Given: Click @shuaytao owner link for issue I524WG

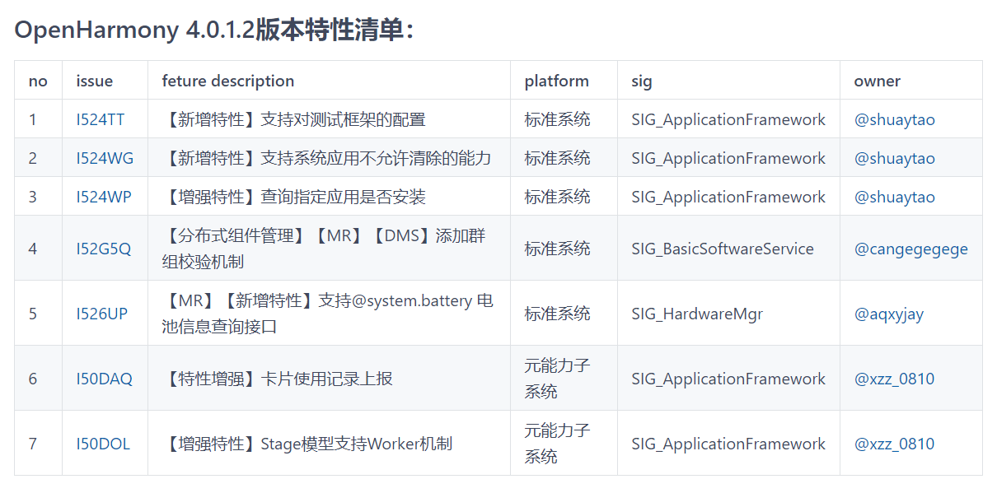Looking at the screenshot, I should click(x=894, y=158).
